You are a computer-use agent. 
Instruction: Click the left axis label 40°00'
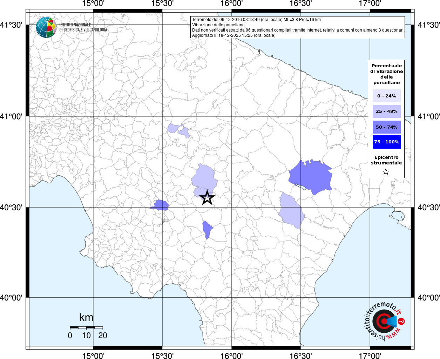click(11, 298)
